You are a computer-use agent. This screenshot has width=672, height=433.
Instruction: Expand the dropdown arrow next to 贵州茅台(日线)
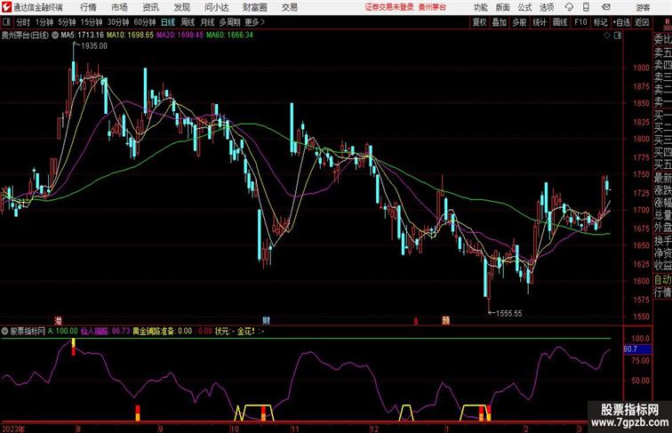click(55, 36)
